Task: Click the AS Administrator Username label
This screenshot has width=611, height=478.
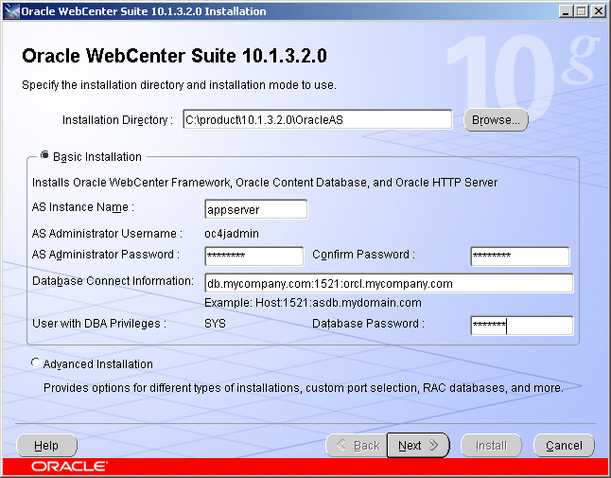Action: pos(107,234)
